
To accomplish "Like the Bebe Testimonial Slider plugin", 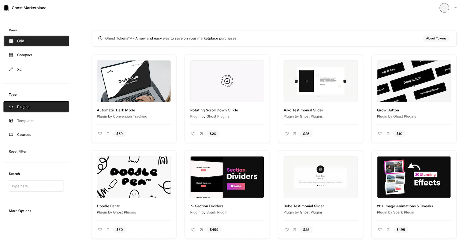I will coord(286,230).
